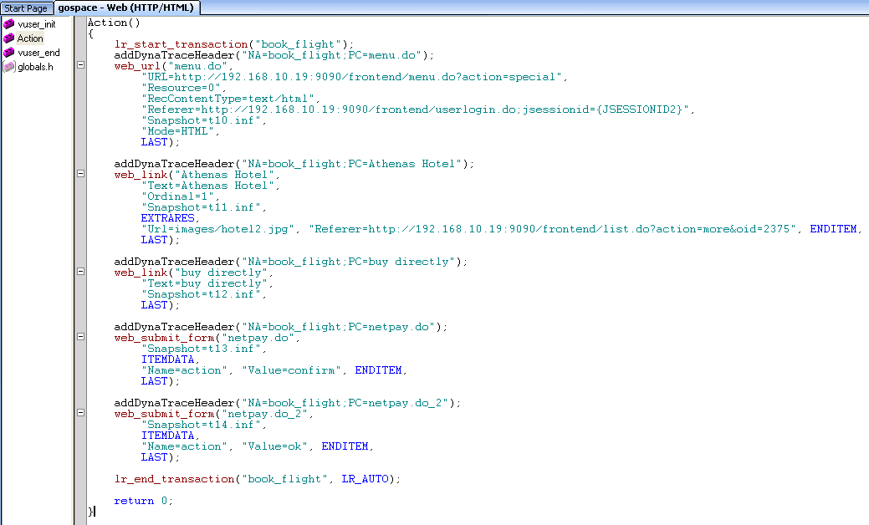
Task: Click addDynaTraceHeader line for PC=Athenas Hotel
Action: 294,164
